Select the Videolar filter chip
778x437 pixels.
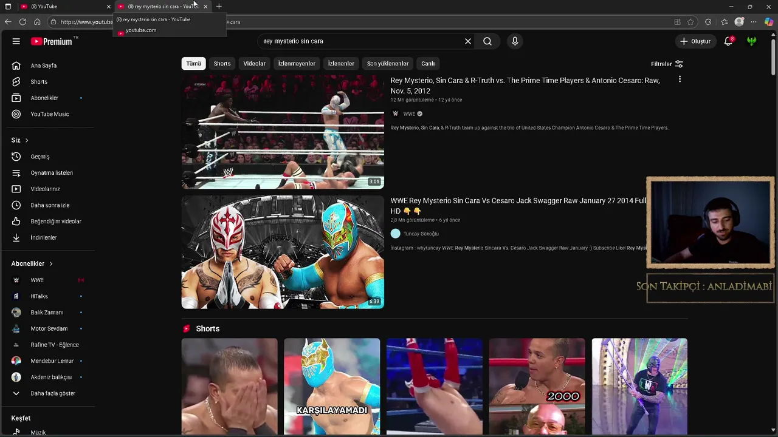click(254, 64)
